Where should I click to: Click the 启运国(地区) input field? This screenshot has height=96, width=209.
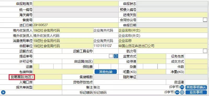click(106, 62)
